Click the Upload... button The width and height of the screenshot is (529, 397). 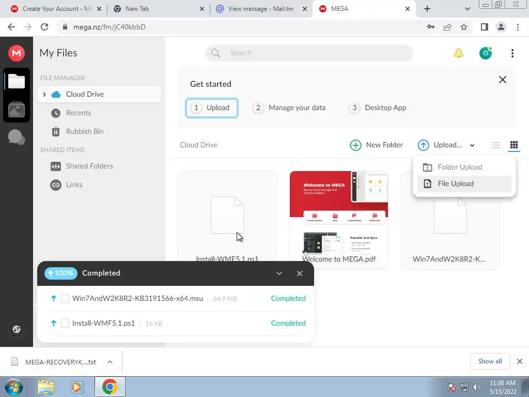click(x=440, y=145)
